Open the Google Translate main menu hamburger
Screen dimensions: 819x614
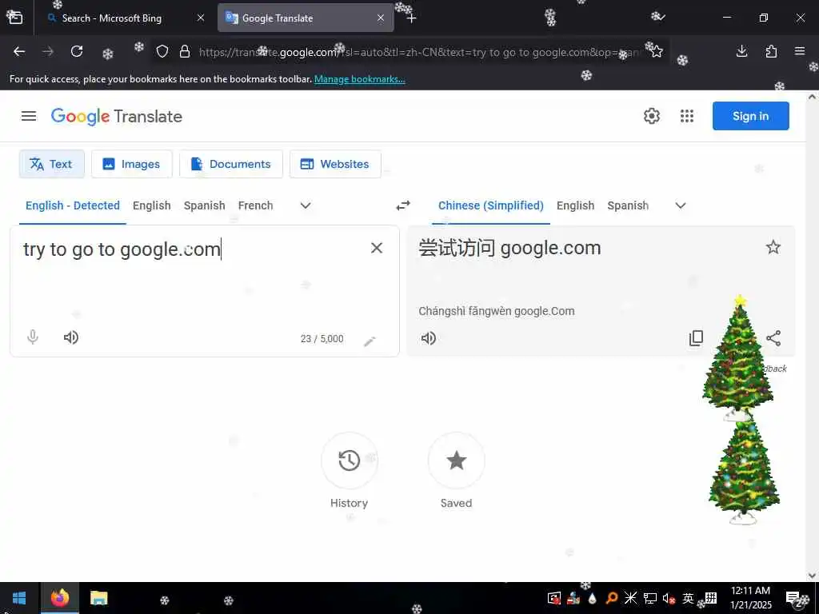click(x=29, y=116)
